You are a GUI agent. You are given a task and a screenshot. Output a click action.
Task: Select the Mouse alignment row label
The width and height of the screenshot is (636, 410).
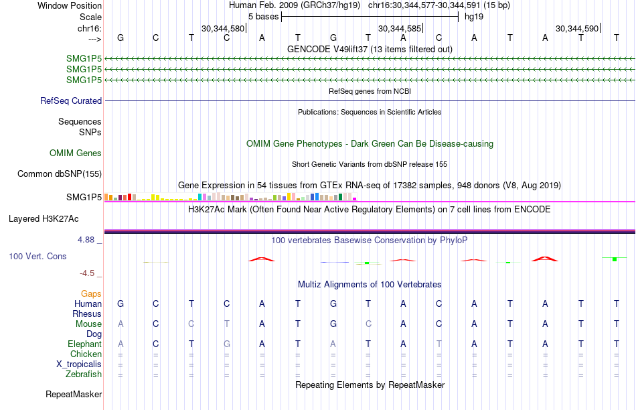(x=88, y=324)
